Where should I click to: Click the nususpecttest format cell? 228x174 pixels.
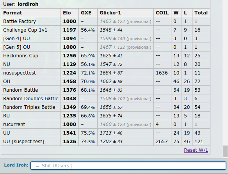(x=31, y=73)
